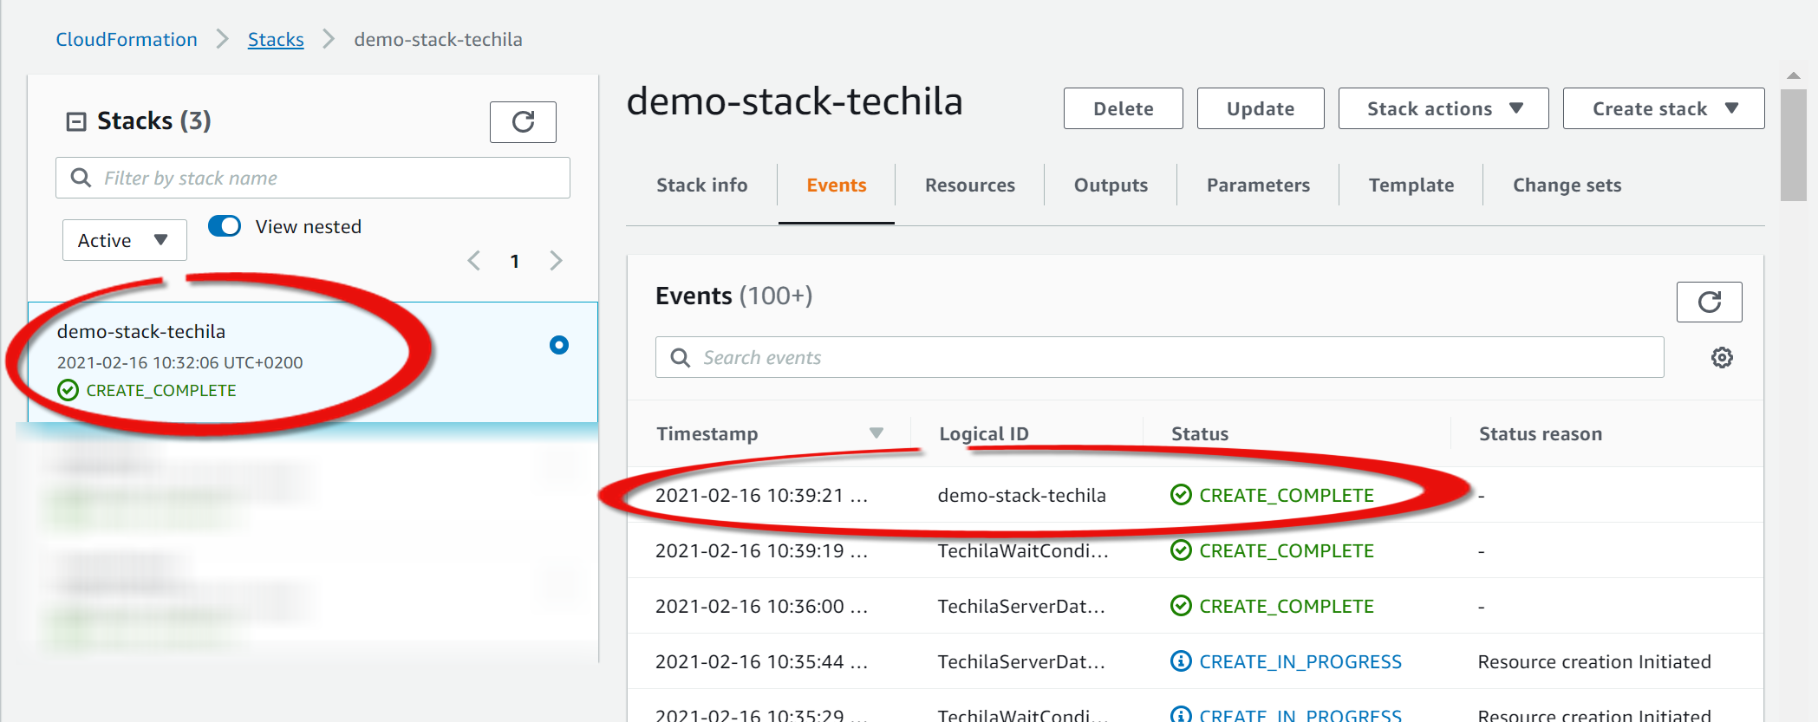Open events table settings gear

(1722, 358)
